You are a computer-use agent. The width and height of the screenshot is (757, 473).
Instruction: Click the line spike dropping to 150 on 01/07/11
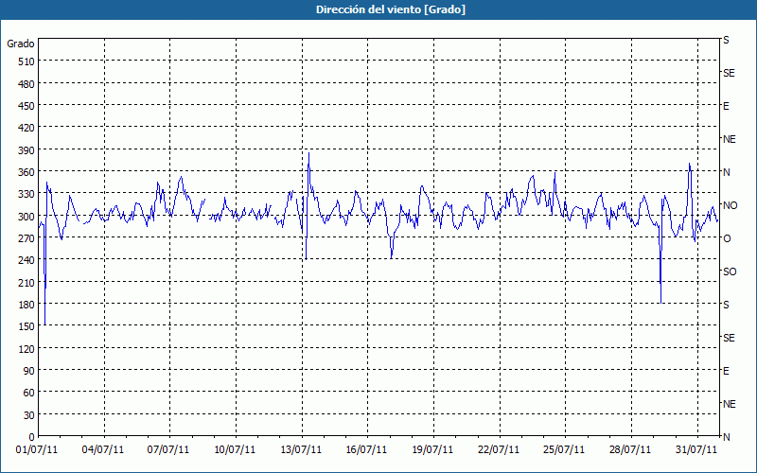(x=44, y=324)
